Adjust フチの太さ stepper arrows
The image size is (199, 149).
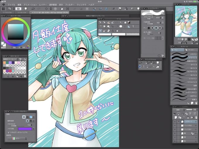[31, 125]
